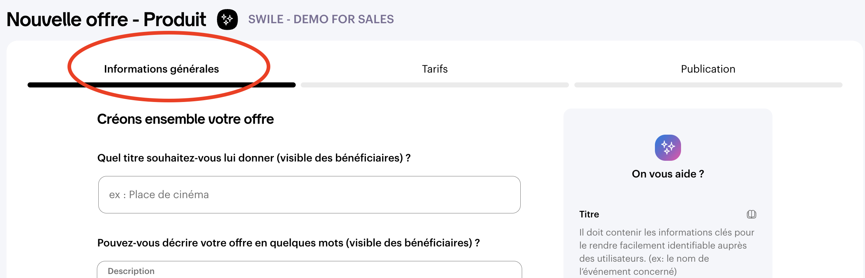Open the Publication tab

click(708, 69)
